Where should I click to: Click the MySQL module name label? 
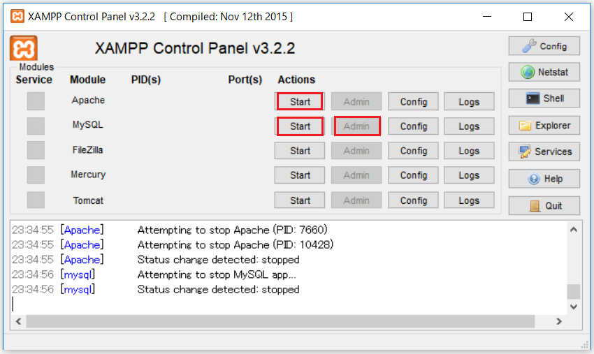point(87,124)
